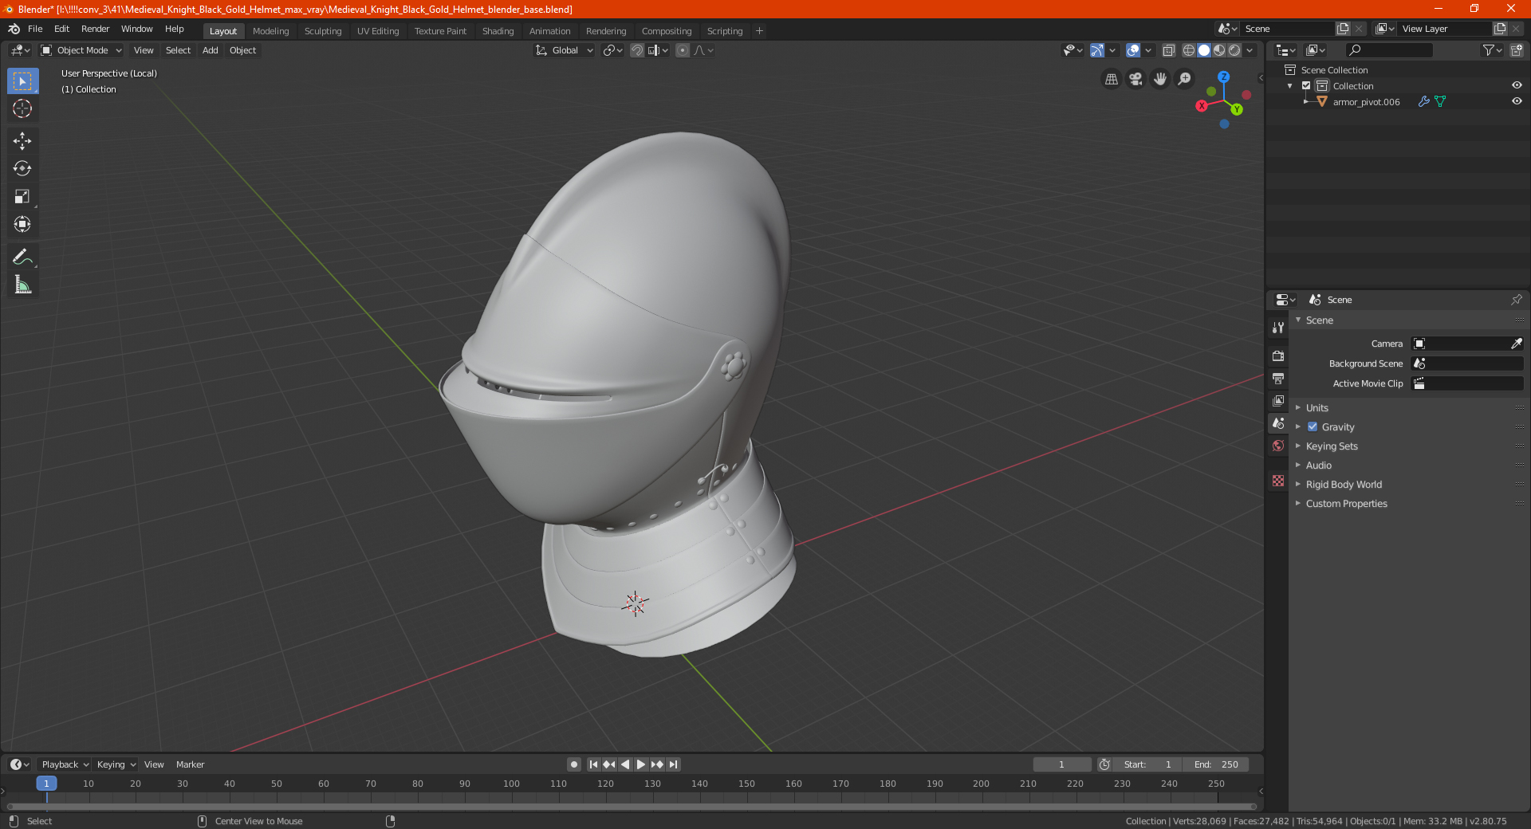Open the Object Mode dropdown
The width and height of the screenshot is (1531, 829).
coord(81,50)
